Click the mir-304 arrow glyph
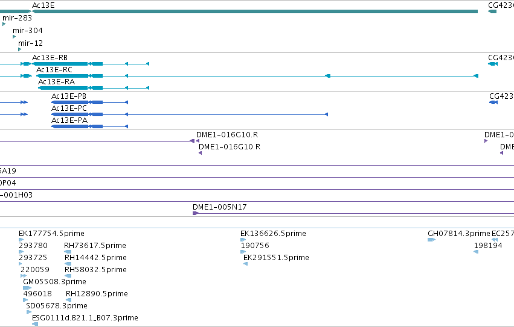Viewport: 514px width, 327px height. coord(14,37)
